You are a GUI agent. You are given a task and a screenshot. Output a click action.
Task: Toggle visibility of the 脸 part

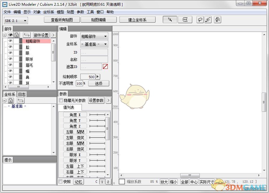tap(11, 47)
